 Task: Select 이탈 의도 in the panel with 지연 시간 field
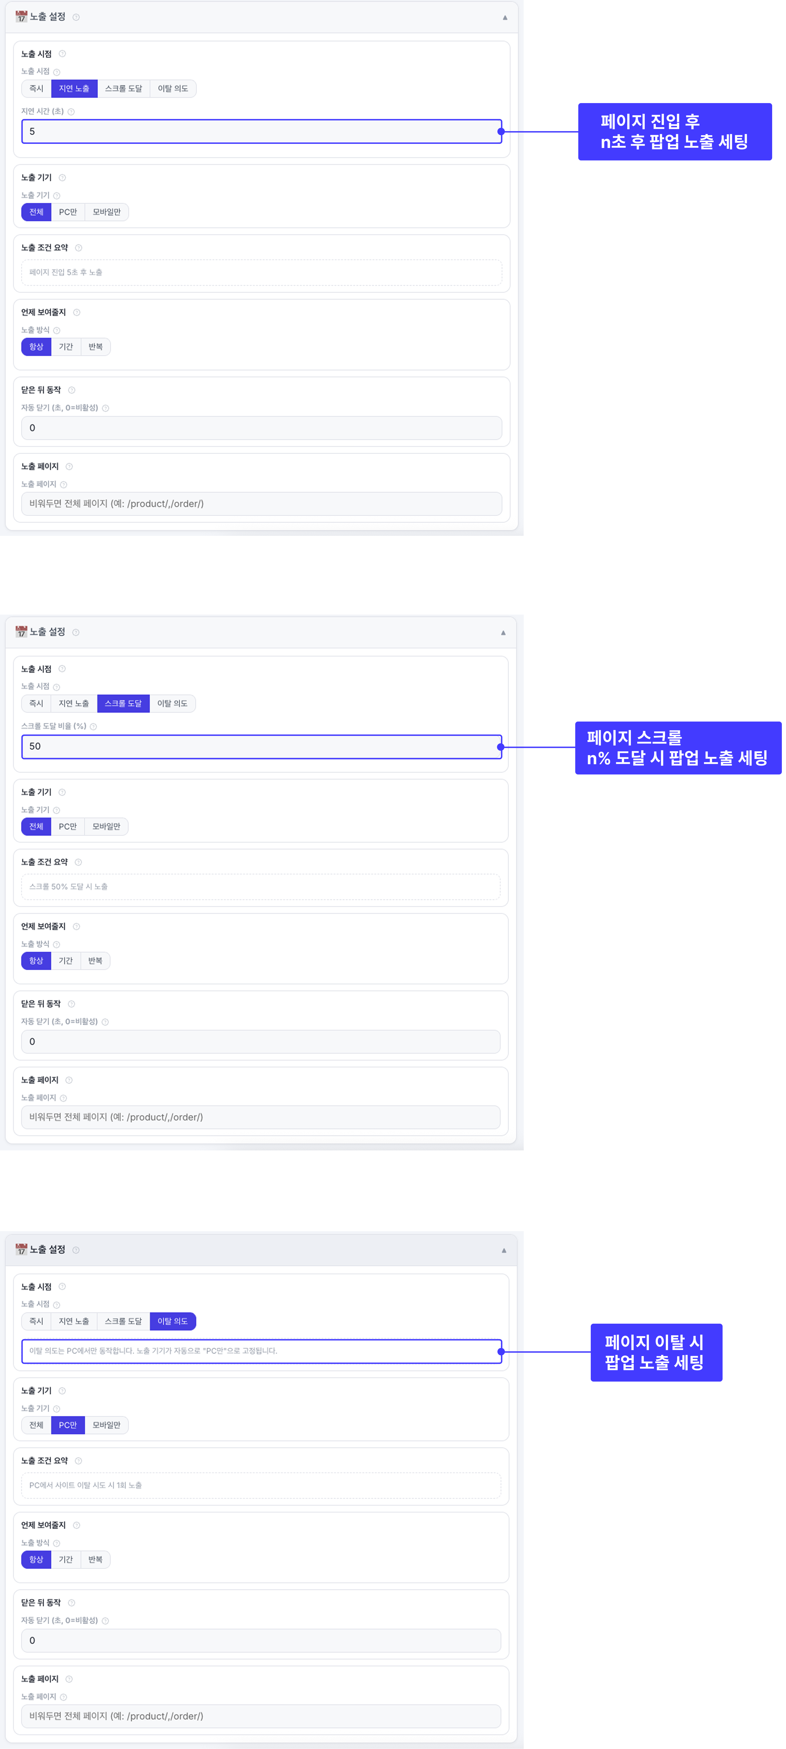click(173, 89)
